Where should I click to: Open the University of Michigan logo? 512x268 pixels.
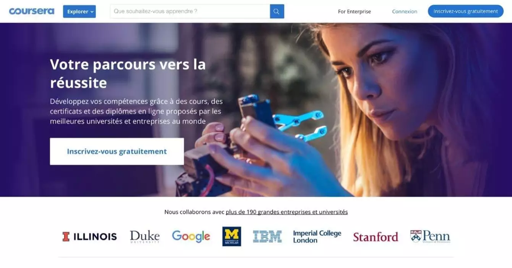232,236
